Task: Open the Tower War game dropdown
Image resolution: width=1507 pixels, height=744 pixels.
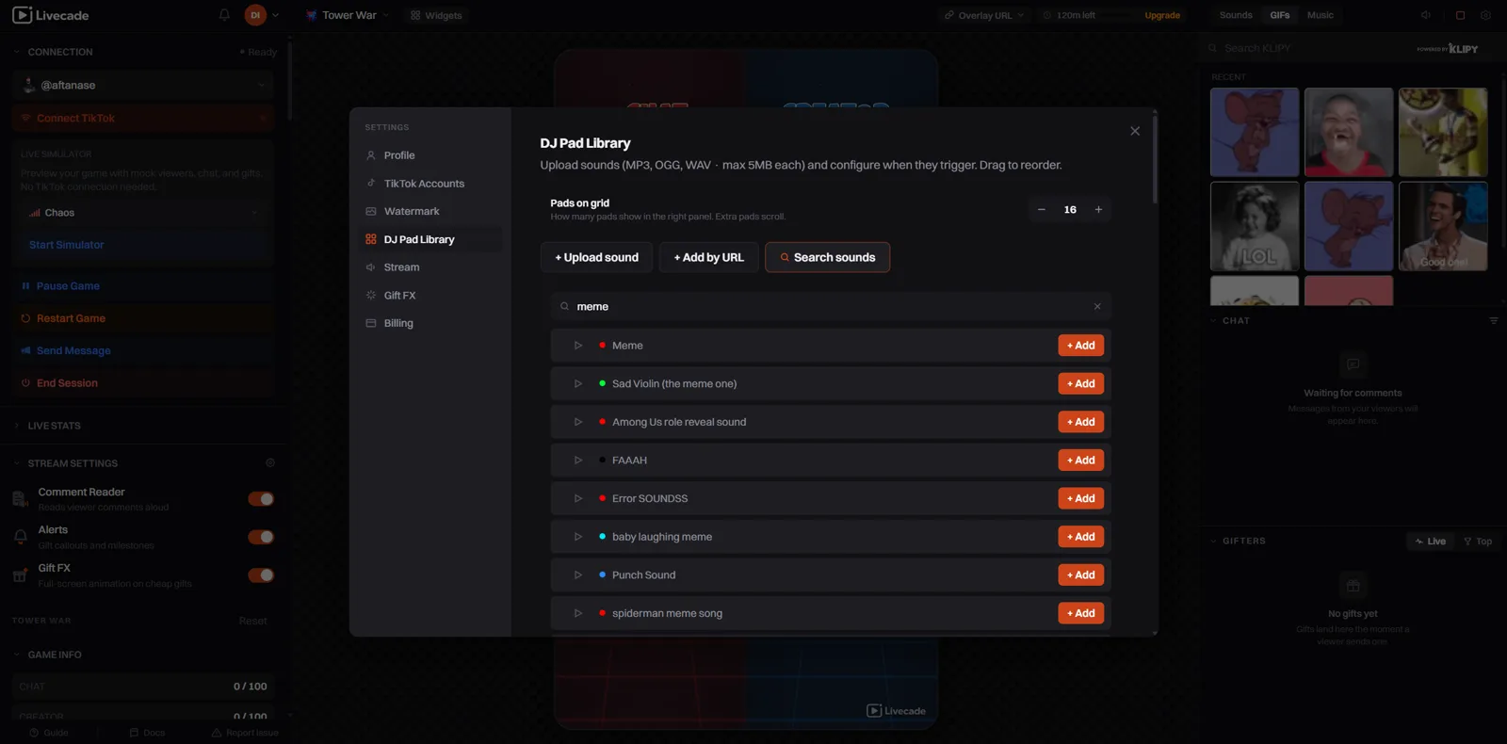Action: pos(348,15)
